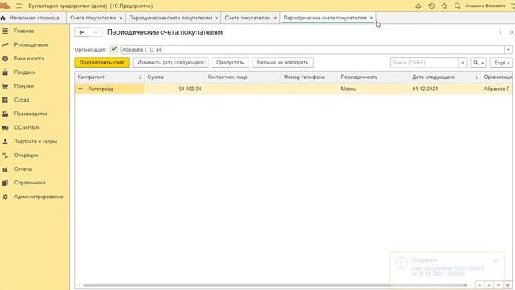The image size is (515, 290).
Task: Open the Руководителю chart icon
Action: point(5,45)
